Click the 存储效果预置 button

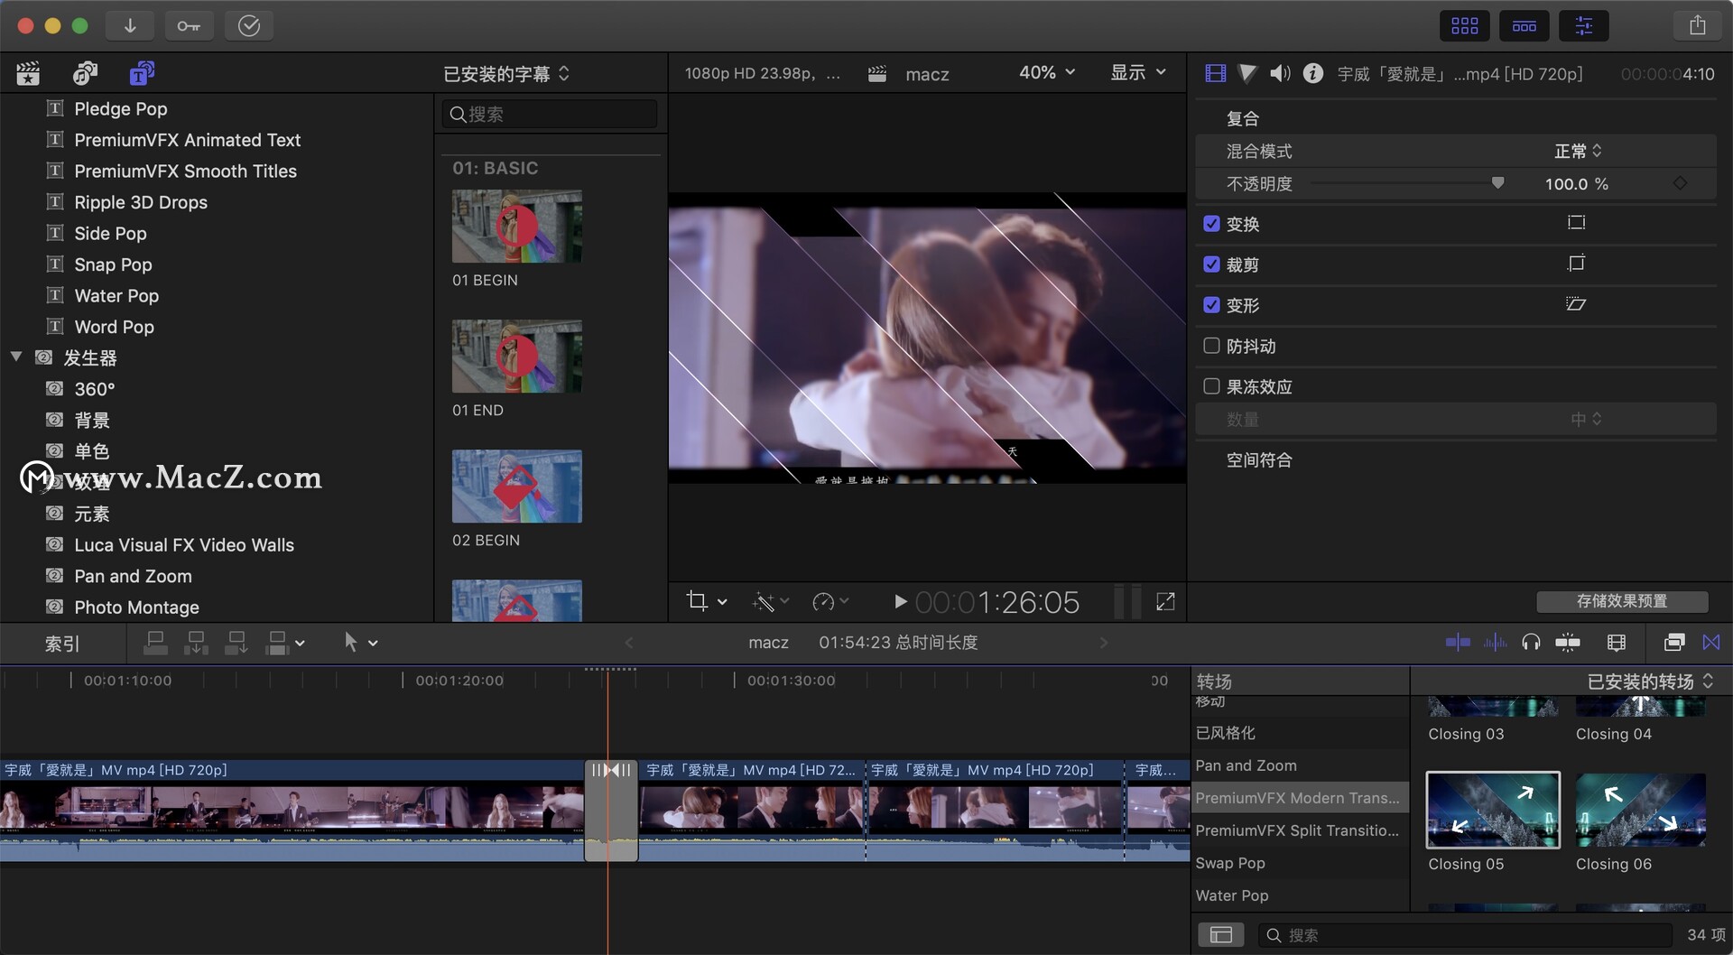pyautogui.click(x=1622, y=601)
